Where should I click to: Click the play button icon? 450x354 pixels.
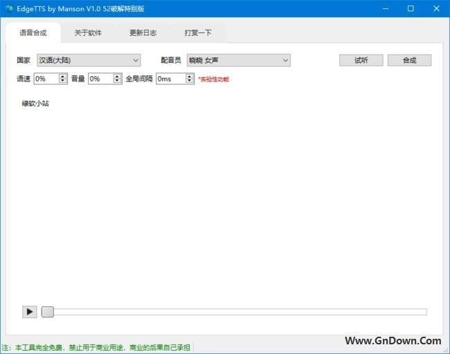(29, 312)
